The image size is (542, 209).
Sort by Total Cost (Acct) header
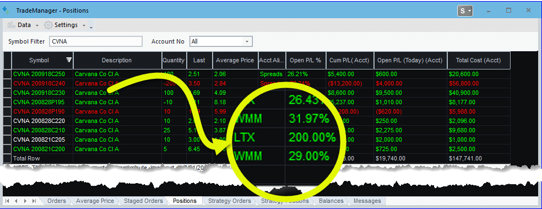point(479,60)
